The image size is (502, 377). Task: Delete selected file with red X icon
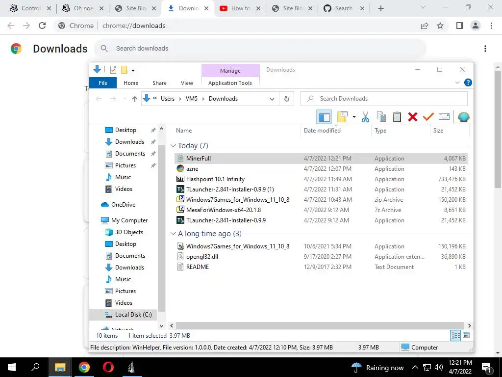[x=413, y=117]
